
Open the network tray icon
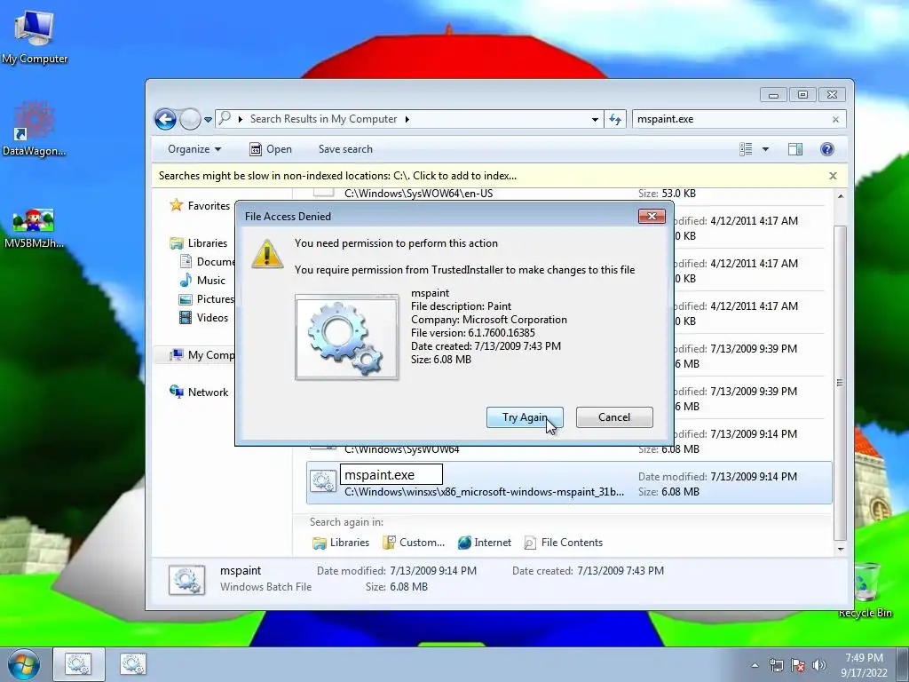(776, 665)
